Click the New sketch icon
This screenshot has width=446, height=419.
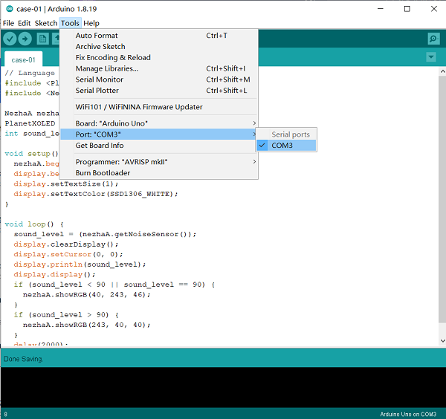pyautogui.click(x=42, y=39)
